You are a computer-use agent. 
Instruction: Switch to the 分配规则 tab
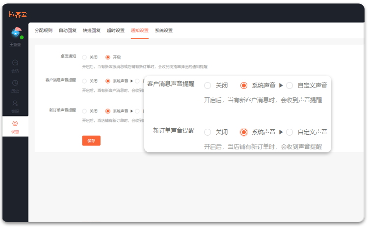pyautogui.click(x=43, y=30)
